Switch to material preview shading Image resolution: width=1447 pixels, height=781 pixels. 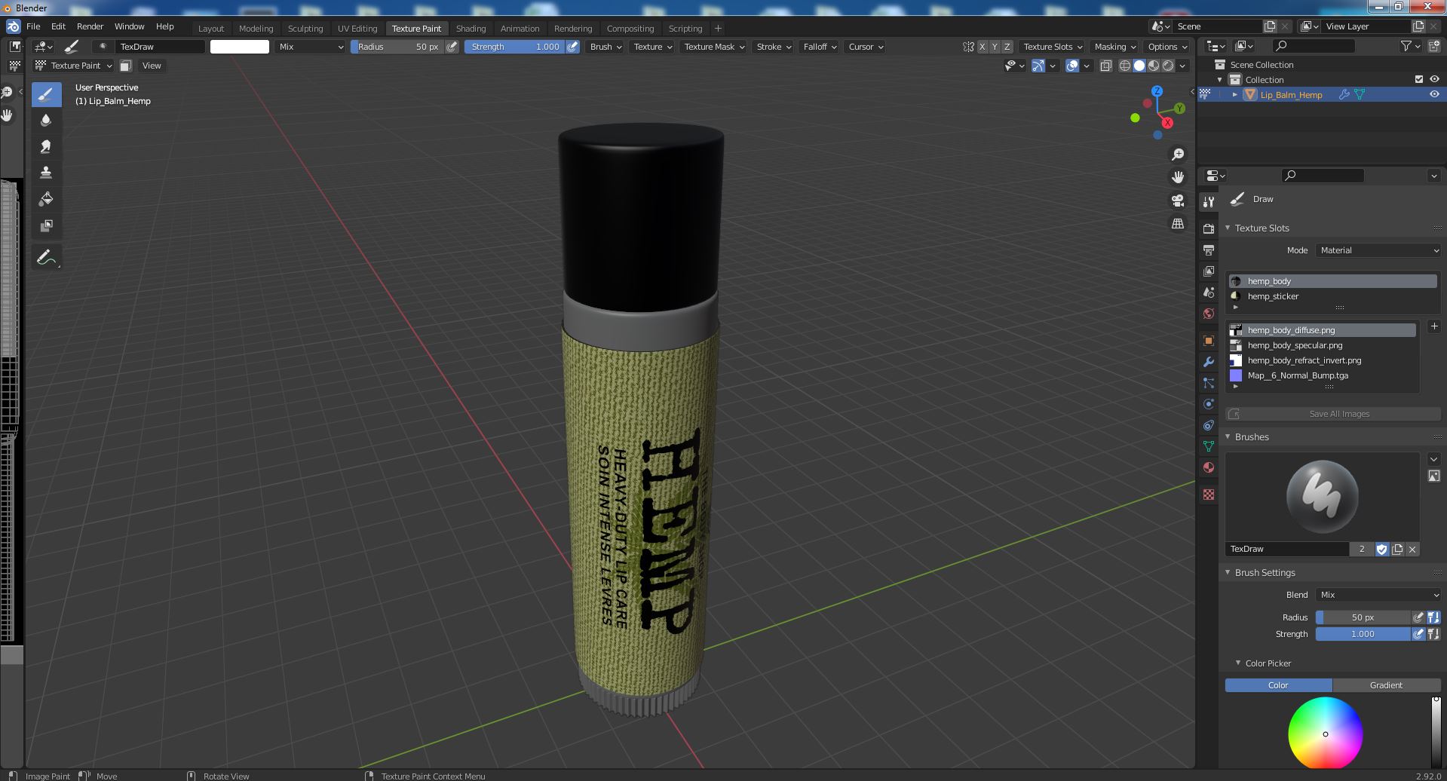[1154, 66]
